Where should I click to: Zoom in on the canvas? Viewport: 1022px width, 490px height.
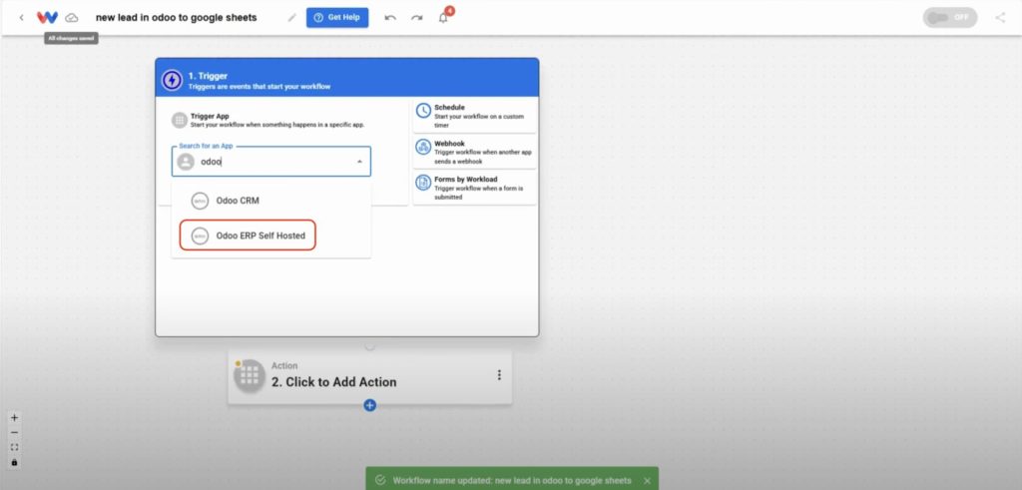[x=14, y=418]
